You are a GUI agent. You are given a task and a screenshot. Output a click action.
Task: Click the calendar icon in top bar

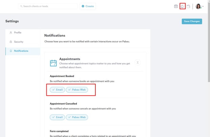176,6
